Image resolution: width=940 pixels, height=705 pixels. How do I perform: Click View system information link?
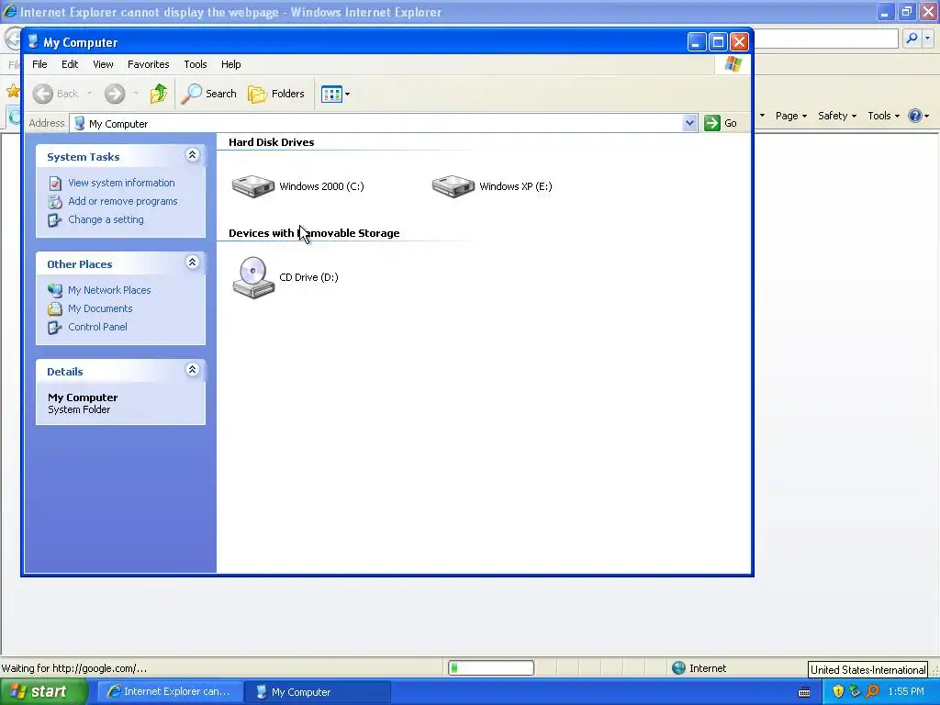[x=121, y=183]
